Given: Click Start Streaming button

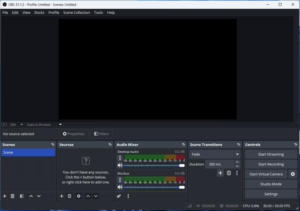Looking at the screenshot, I should pyautogui.click(x=271, y=154).
